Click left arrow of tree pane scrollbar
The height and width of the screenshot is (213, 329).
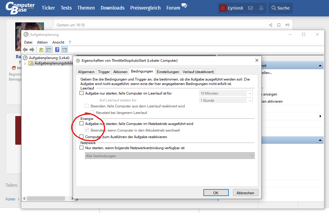tap(24, 198)
